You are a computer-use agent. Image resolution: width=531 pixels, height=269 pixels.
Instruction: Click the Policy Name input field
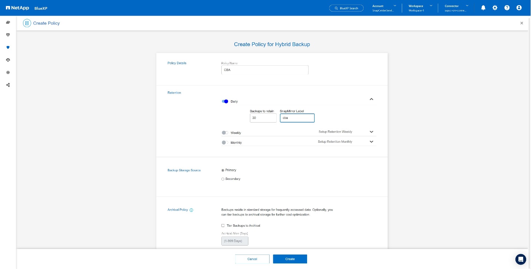264,70
